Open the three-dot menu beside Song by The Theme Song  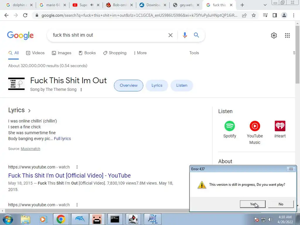pos(81,90)
